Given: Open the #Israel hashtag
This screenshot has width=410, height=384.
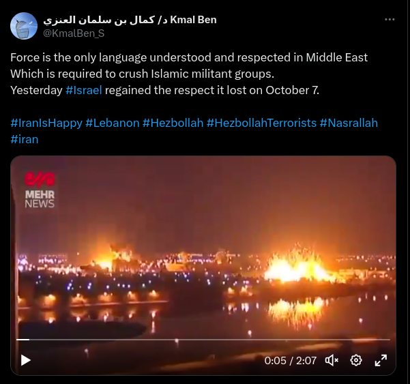Looking at the screenshot, I should [x=84, y=90].
